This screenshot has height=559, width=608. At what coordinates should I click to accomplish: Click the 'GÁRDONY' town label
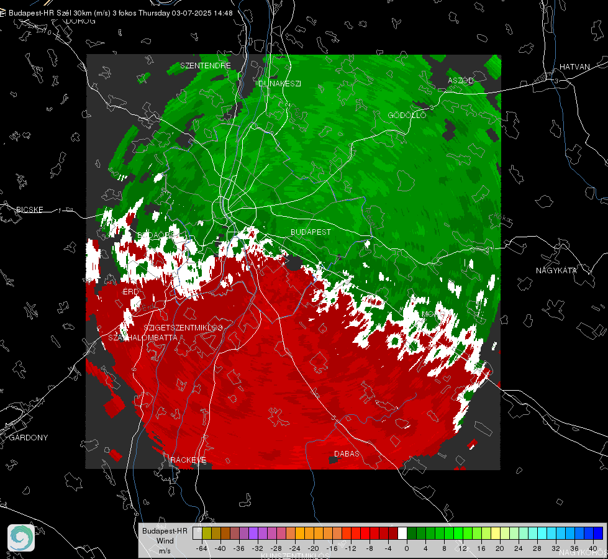(29, 438)
